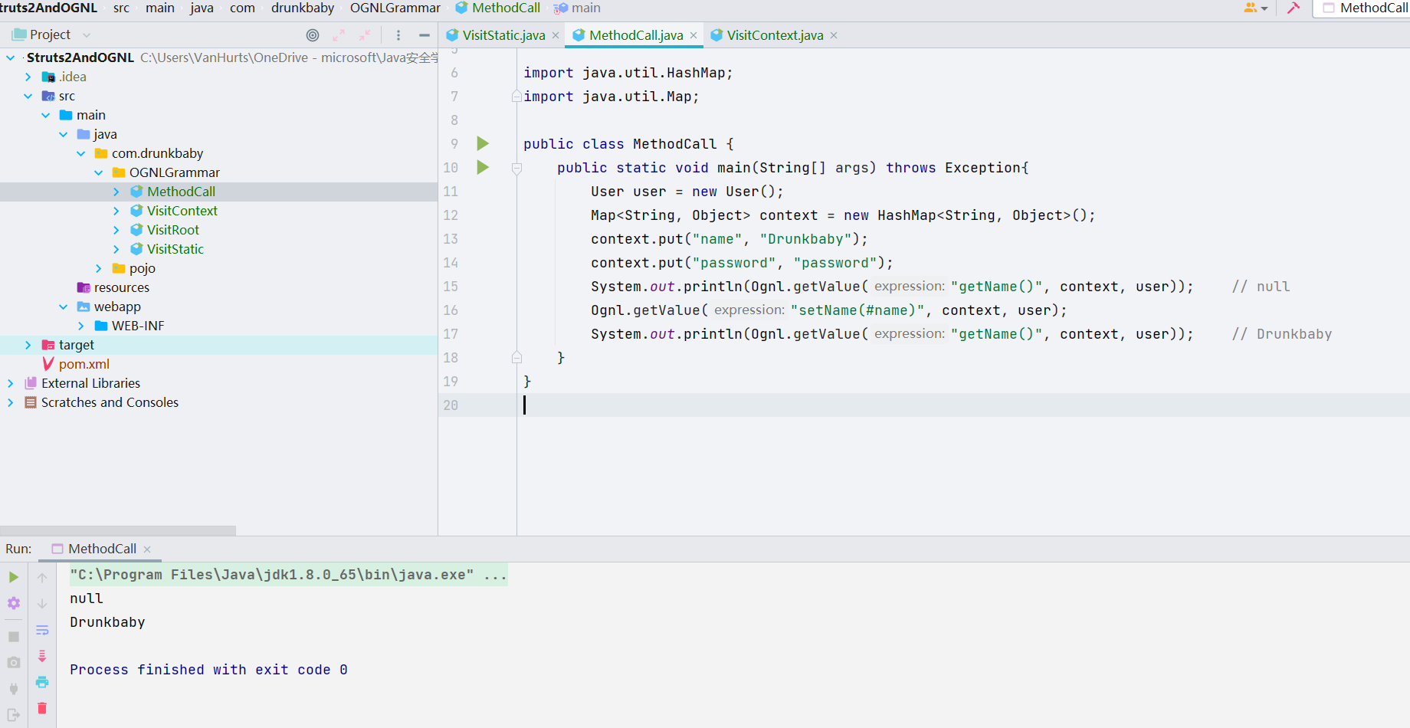Close the MethodCall run tab

click(147, 549)
